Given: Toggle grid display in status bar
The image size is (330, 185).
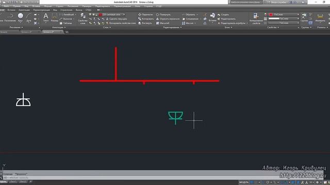Looking at the screenshot, I should tap(252, 182).
